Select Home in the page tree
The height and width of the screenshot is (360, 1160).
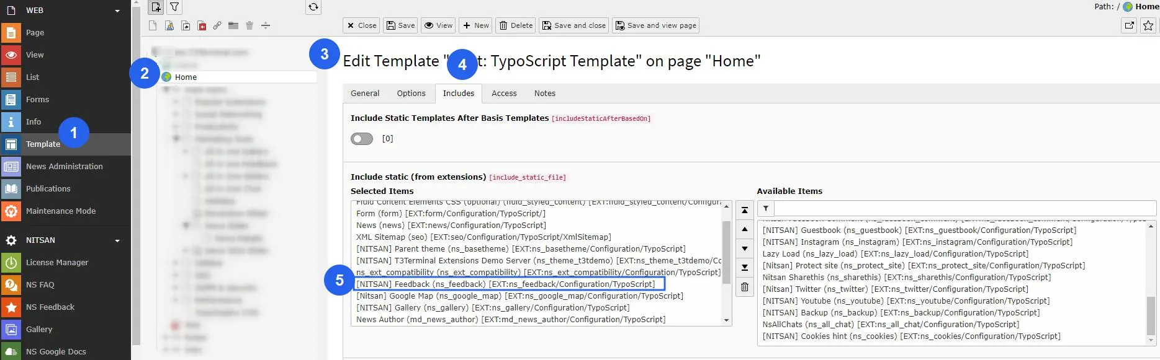(186, 77)
